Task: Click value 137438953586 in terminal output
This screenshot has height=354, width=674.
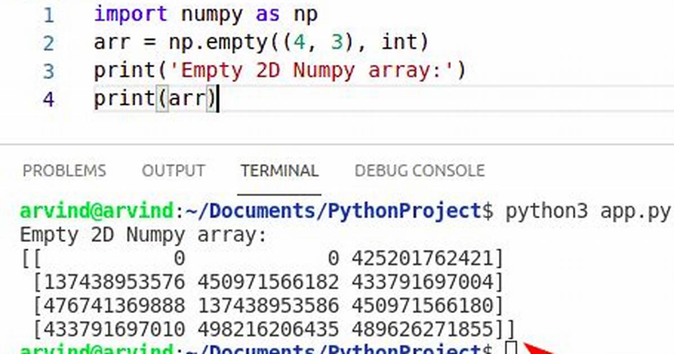Action: (268, 306)
